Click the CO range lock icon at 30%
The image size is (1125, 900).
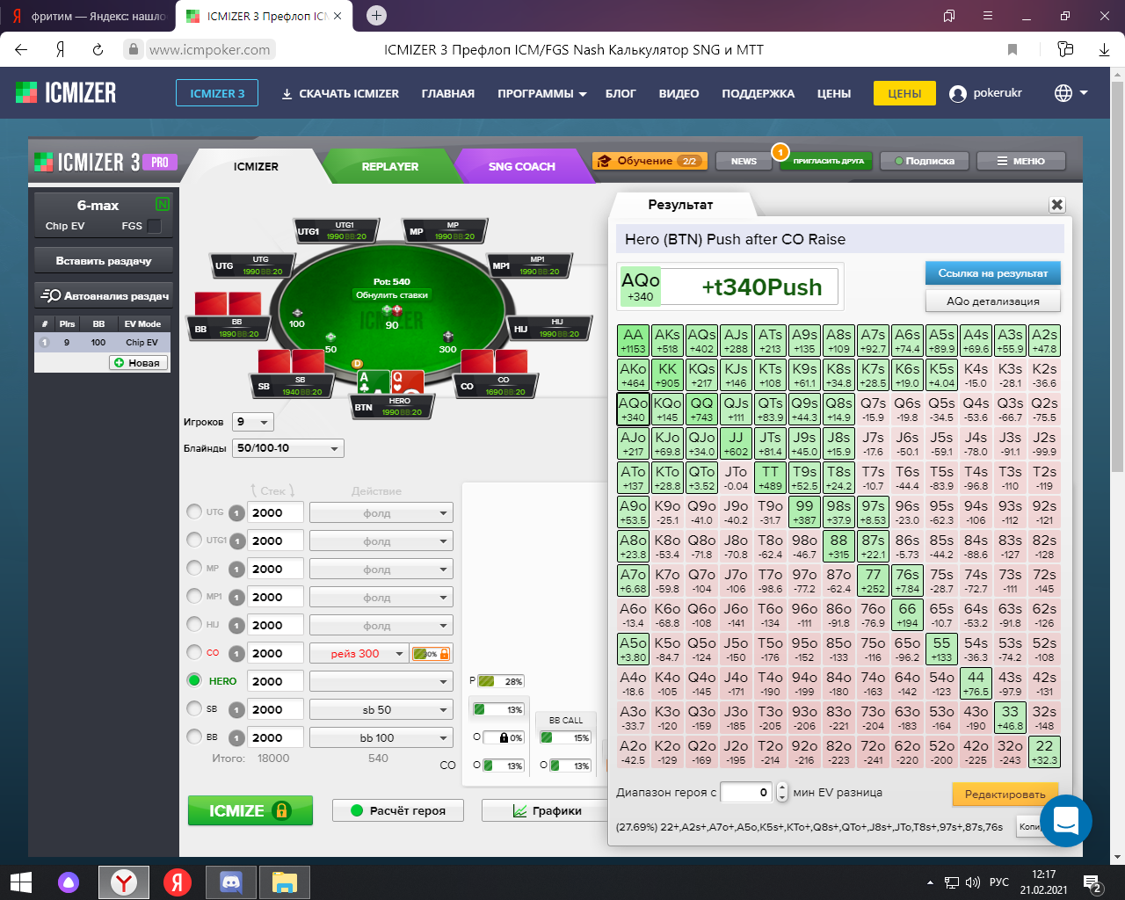445,654
